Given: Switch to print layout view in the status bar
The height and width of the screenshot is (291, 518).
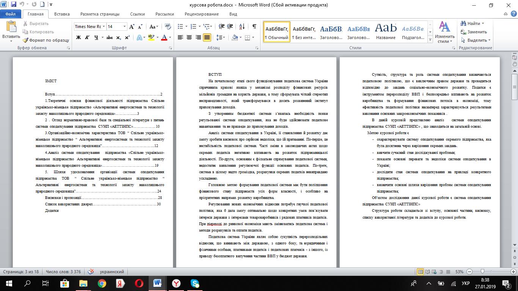Looking at the screenshot, I should click(x=420, y=272).
